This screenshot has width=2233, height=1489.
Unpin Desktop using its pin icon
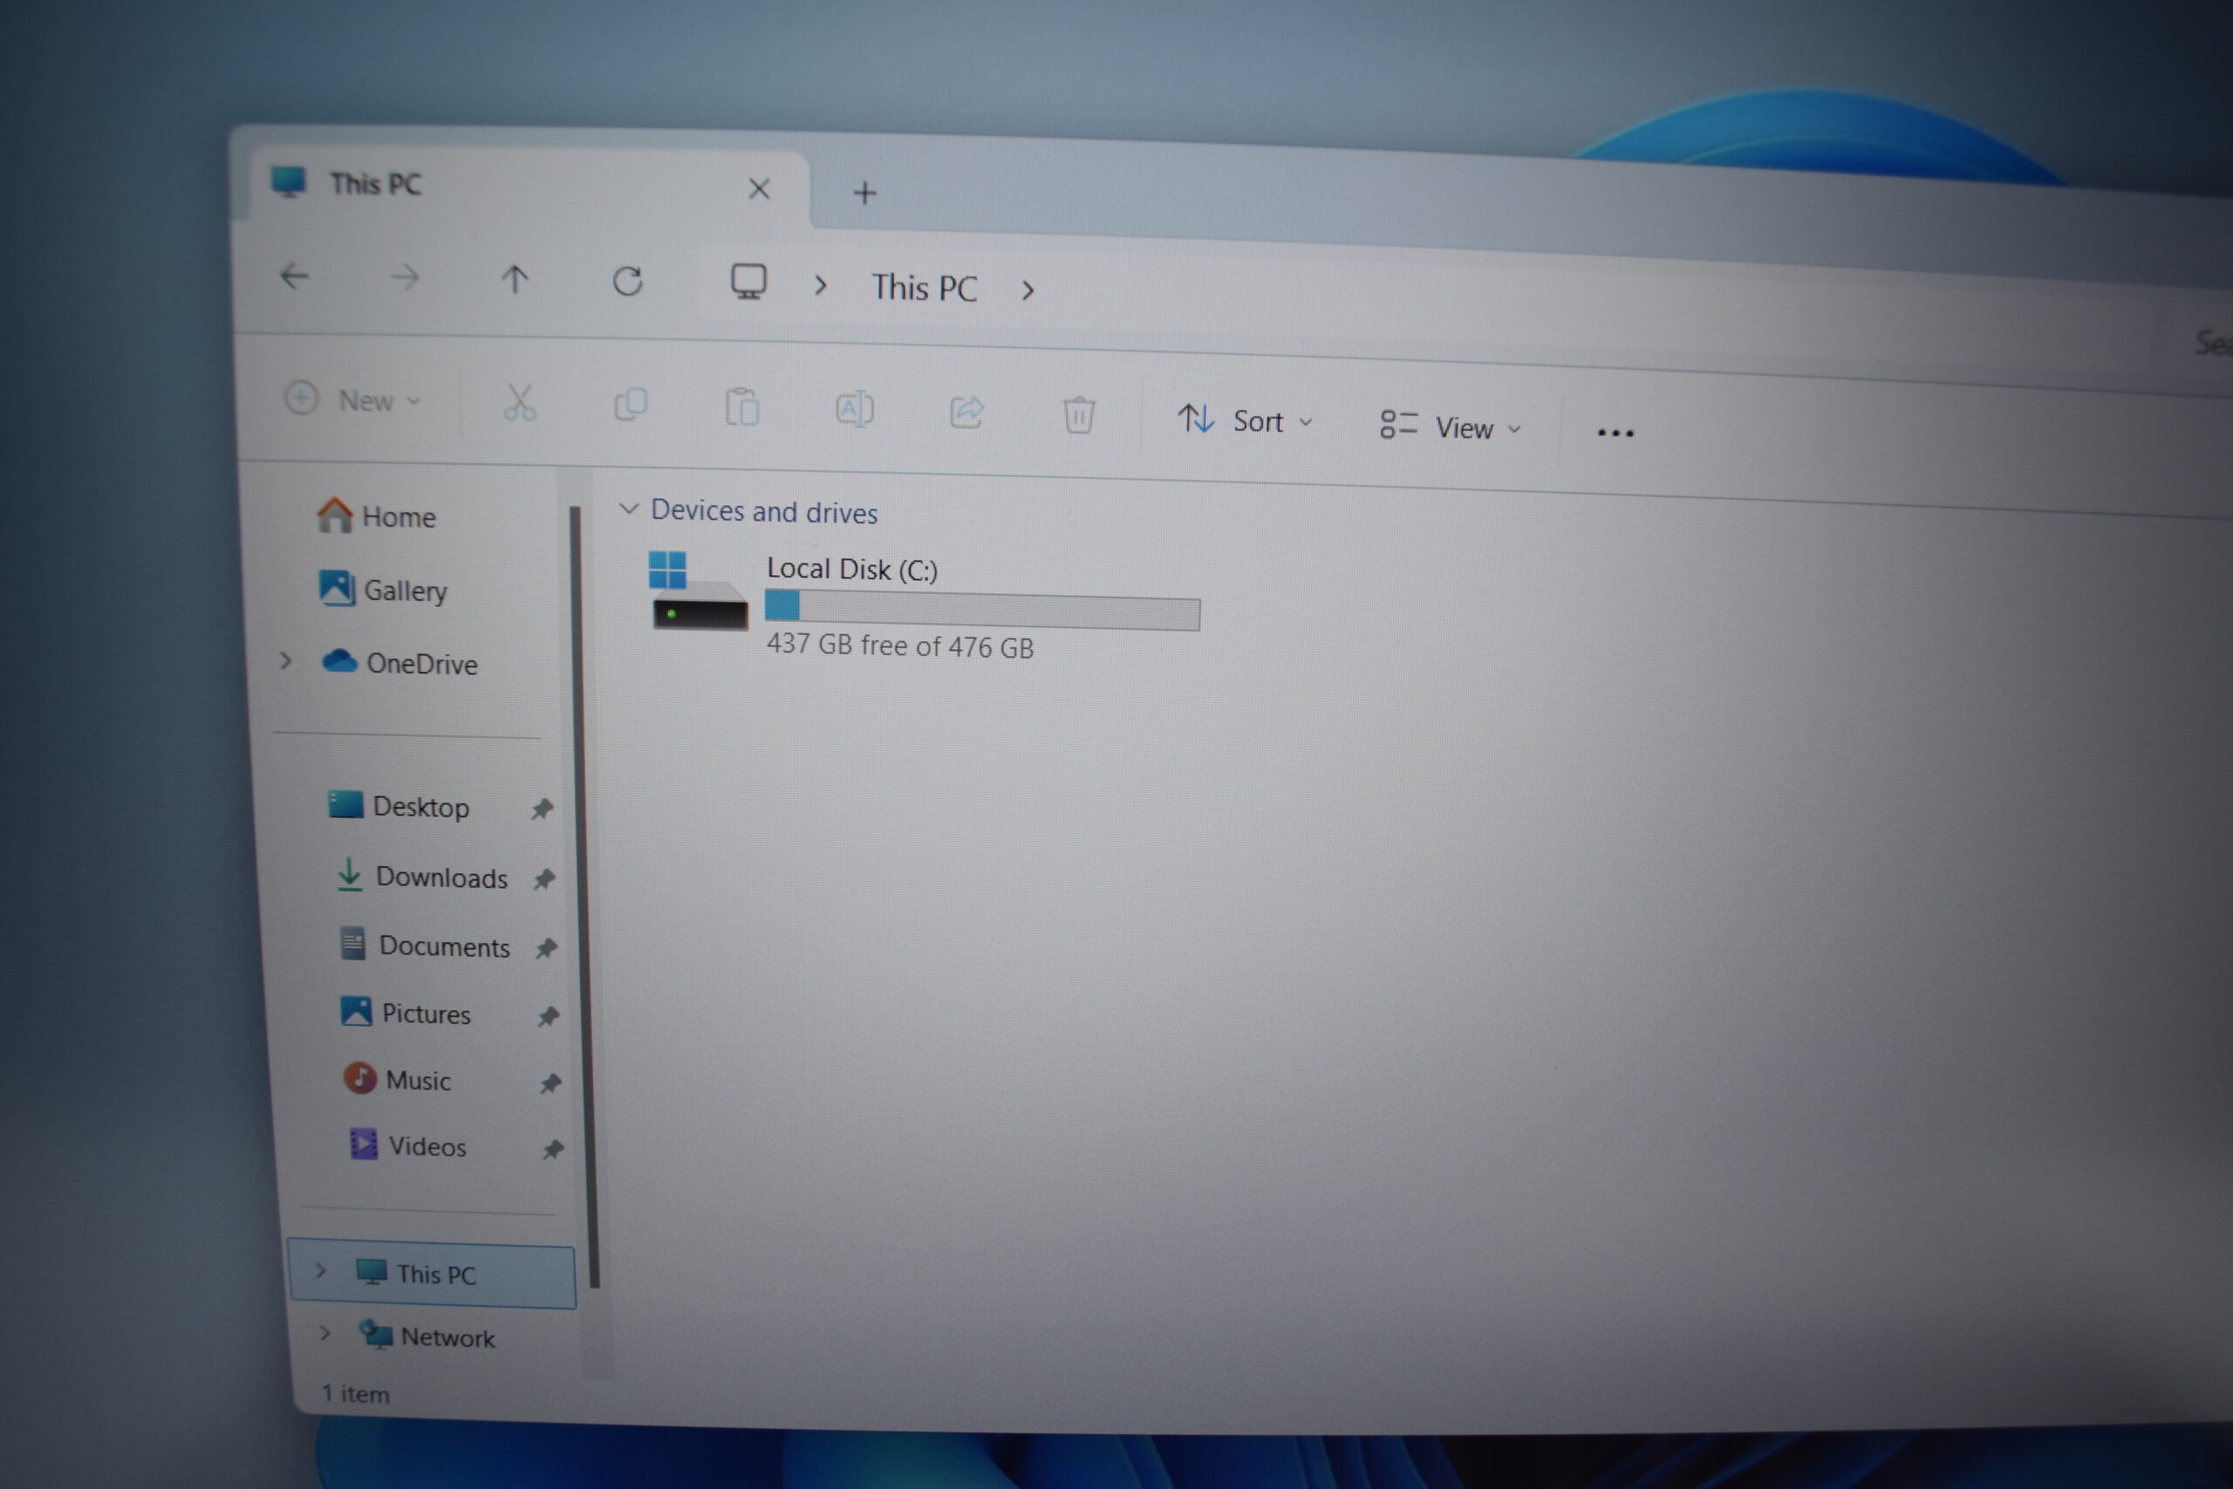[x=541, y=809]
